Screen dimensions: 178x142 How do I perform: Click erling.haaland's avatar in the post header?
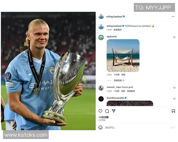pos(101,17)
